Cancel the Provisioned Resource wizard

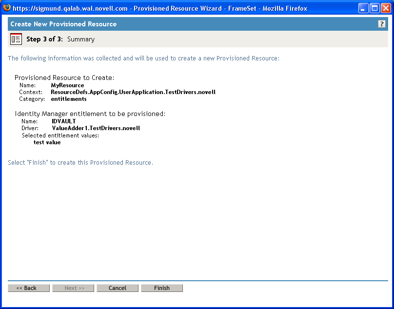click(x=118, y=288)
